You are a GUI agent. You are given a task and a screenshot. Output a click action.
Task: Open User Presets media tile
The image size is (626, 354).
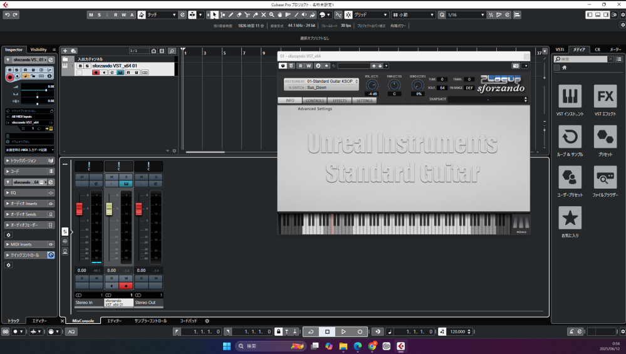tap(570, 177)
